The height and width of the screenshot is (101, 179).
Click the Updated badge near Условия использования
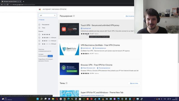click(x=50, y=56)
